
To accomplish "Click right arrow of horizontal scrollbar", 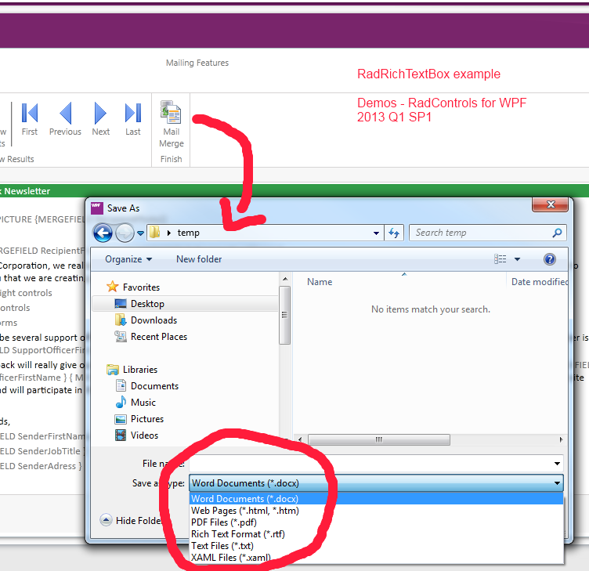I will point(561,439).
